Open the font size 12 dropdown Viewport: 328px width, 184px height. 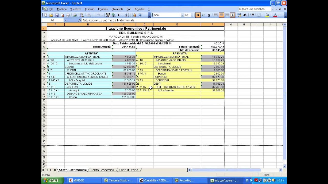tap(192, 15)
